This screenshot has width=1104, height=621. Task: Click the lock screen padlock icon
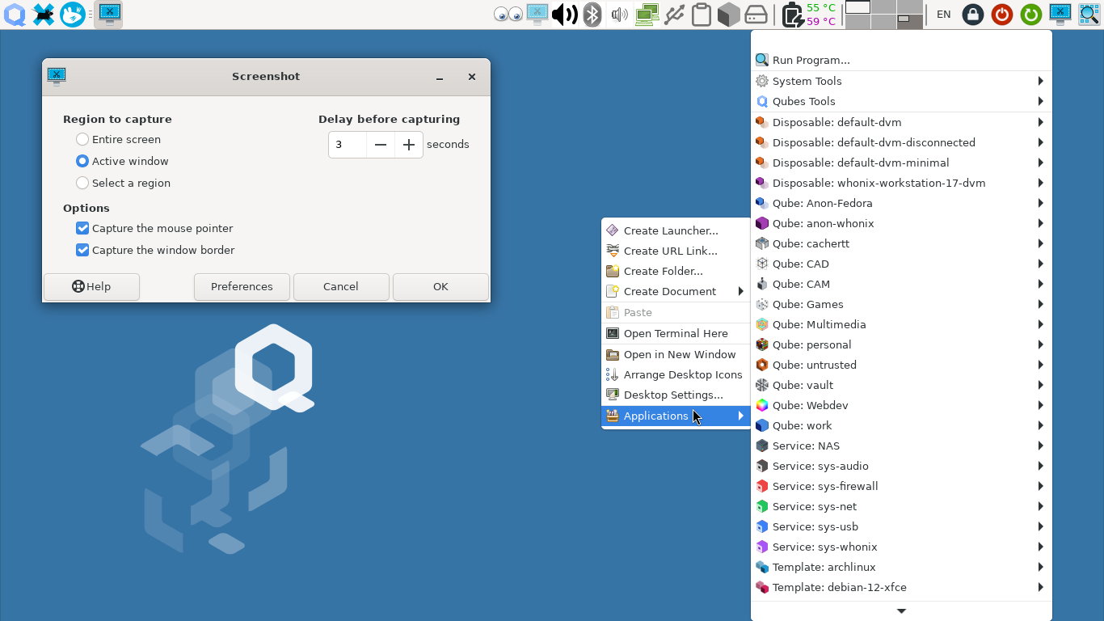pos(973,15)
